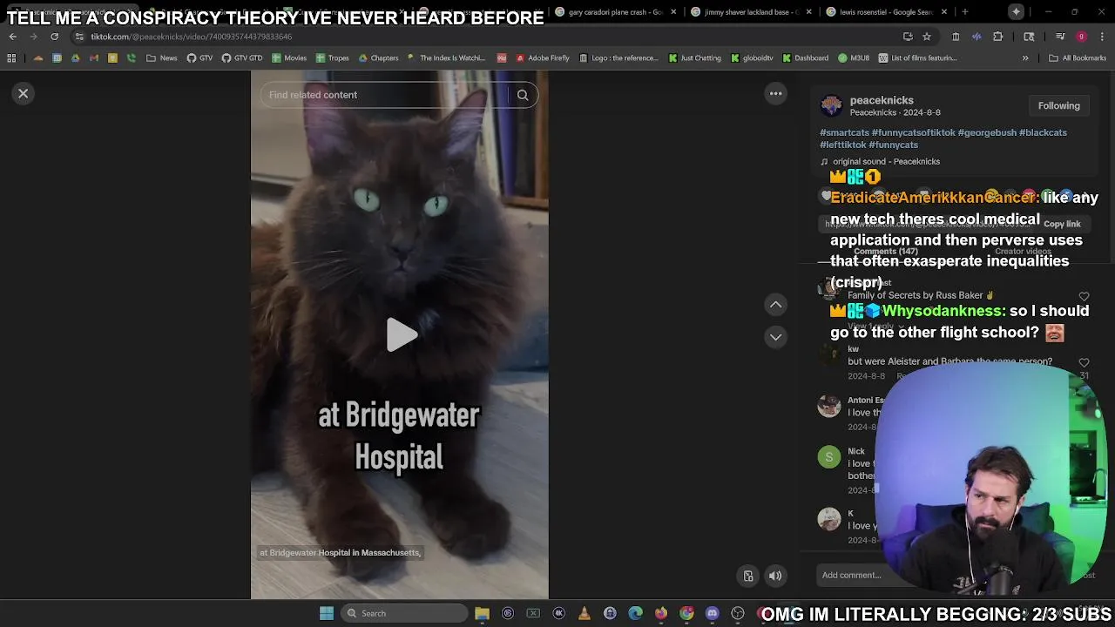Go to next video with down chevron

(x=775, y=337)
